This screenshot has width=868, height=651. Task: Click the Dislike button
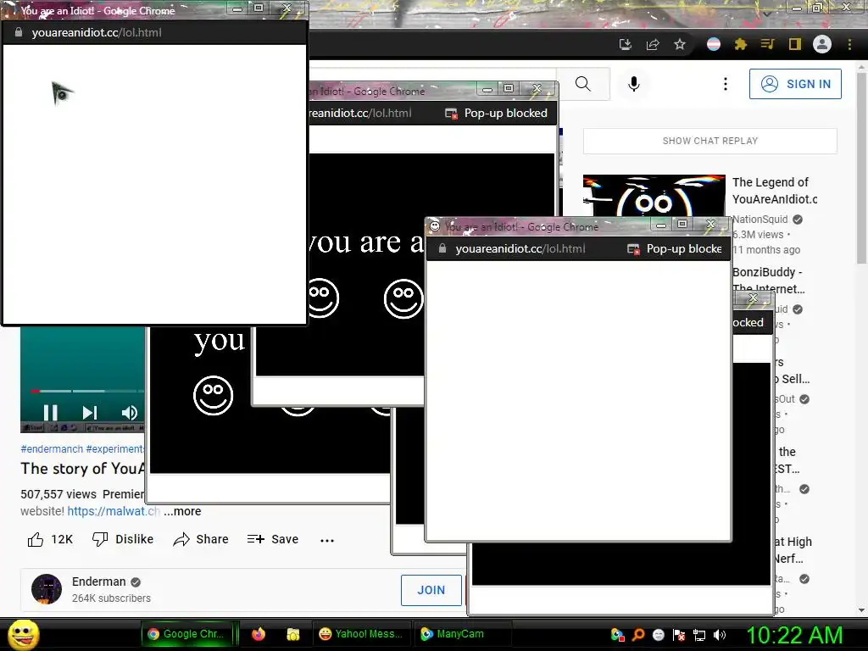point(123,539)
